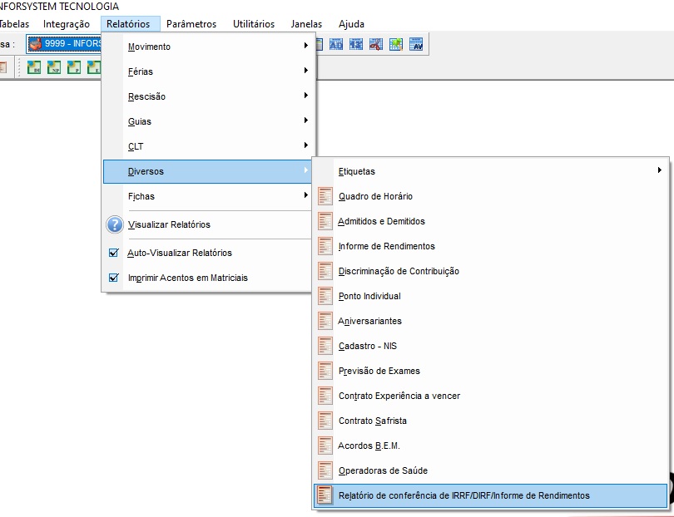The height and width of the screenshot is (517, 674).
Task: Select the Movimento menu entry
Action: click(x=207, y=47)
